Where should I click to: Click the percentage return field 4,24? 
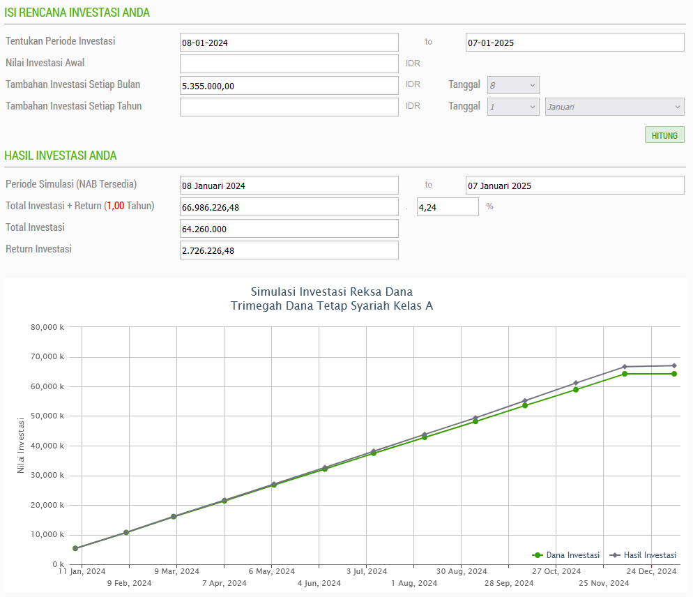click(448, 207)
